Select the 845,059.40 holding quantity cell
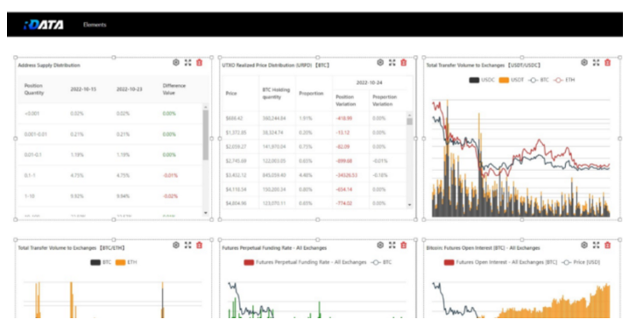The width and height of the screenshot is (636, 334). pyautogui.click(x=274, y=175)
